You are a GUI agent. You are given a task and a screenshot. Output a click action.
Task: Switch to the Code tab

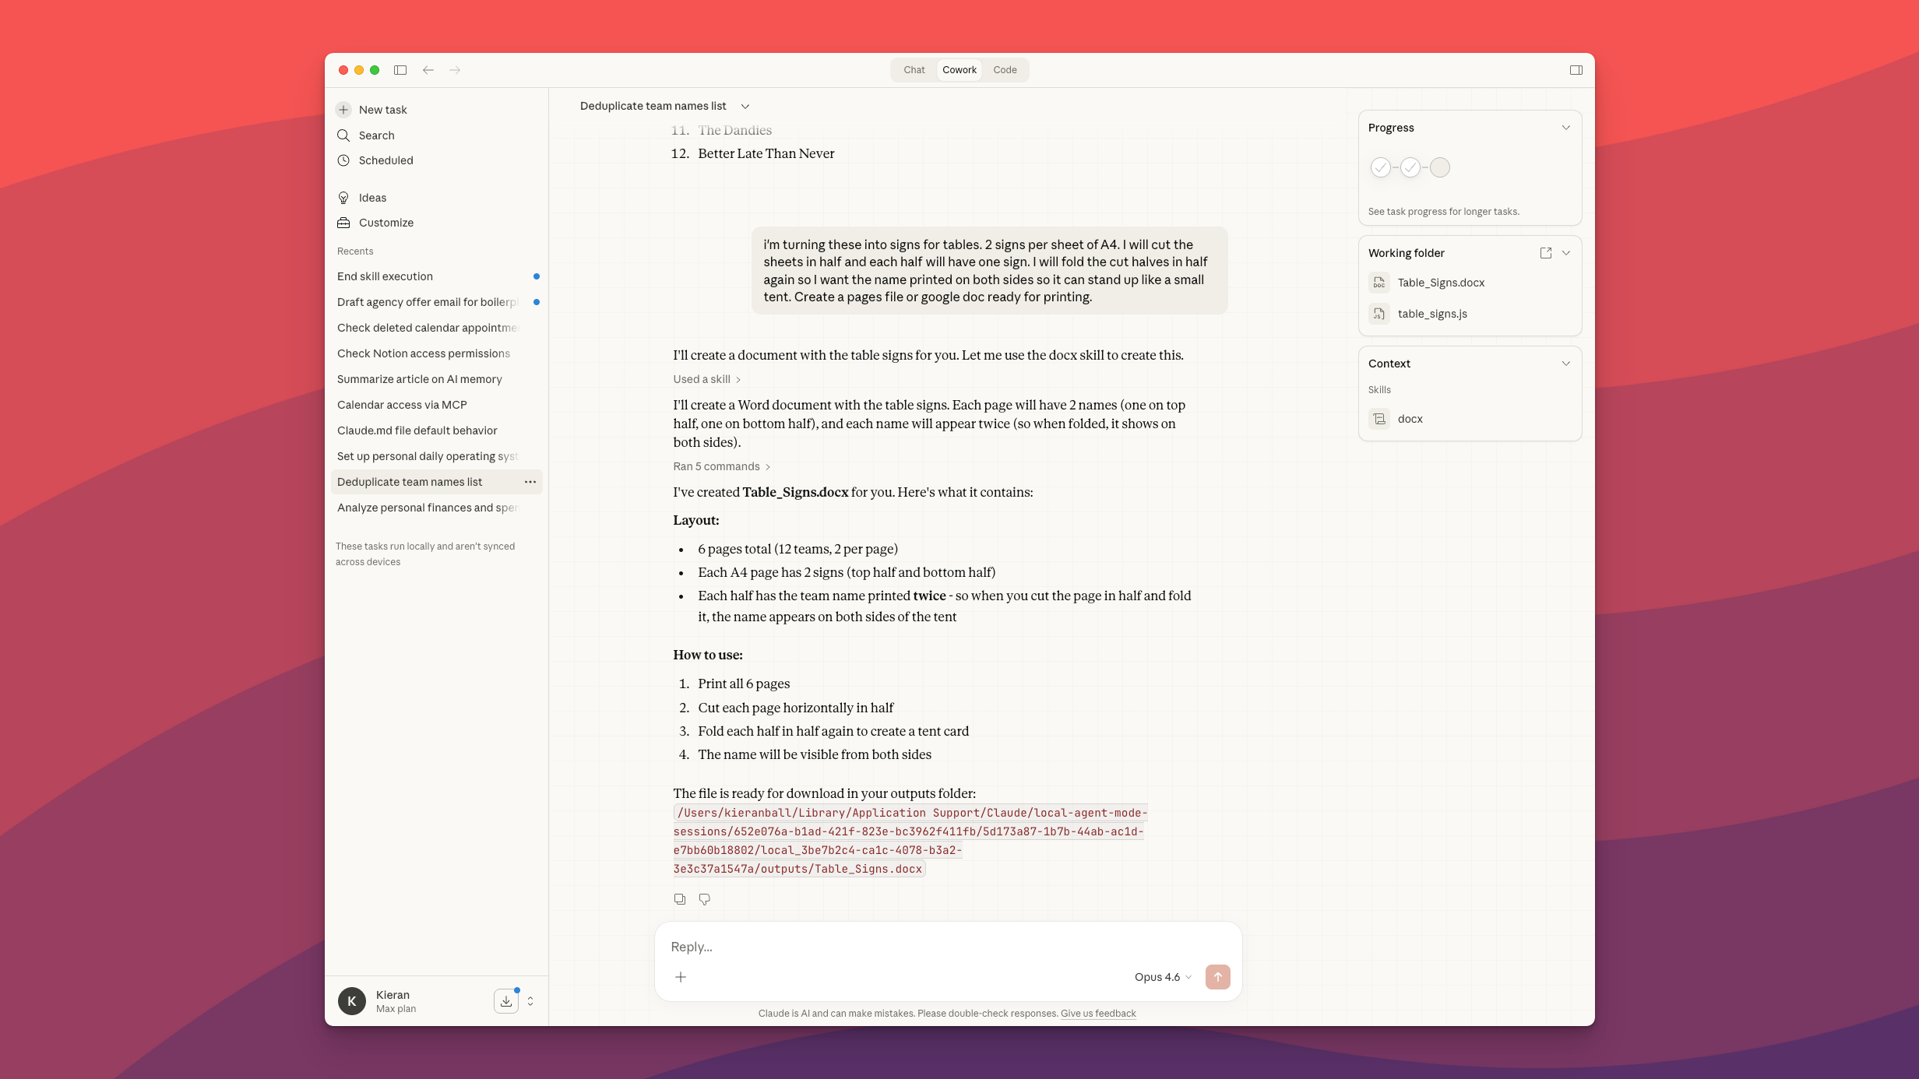[1005, 70]
